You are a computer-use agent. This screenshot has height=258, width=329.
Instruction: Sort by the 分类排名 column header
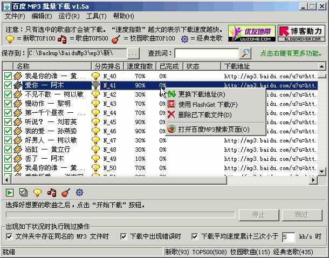pyautogui.click(x=108, y=66)
